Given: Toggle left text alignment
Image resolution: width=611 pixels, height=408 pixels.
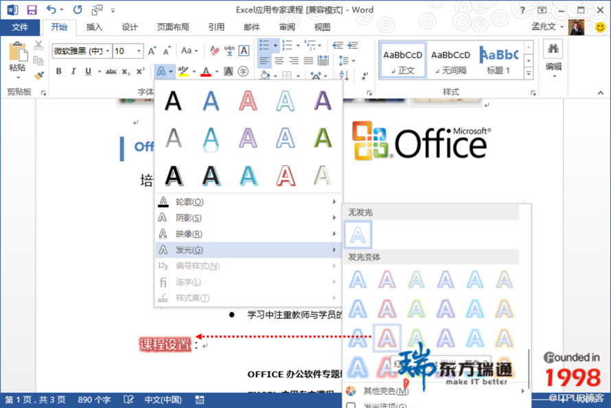Looking at the screenshot, I should (x=264, y=61).
